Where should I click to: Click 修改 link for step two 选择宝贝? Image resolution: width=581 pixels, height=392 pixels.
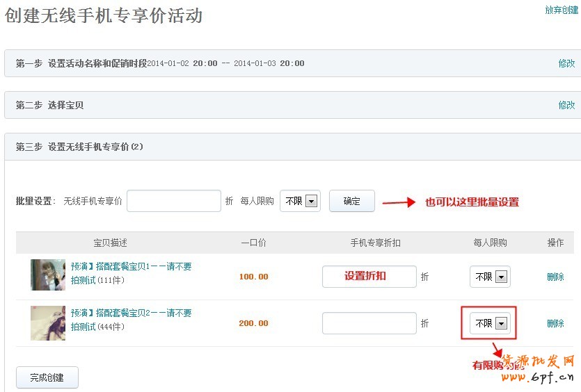[566, 105]
